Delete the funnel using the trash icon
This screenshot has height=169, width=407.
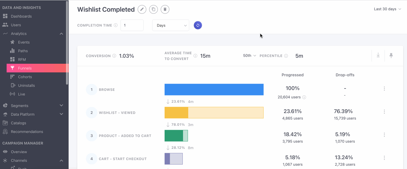[165, 10]
